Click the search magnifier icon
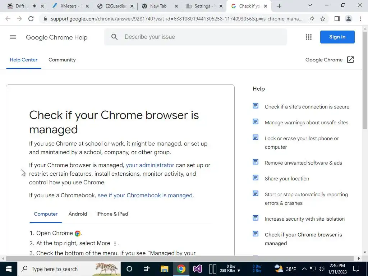The width and height of the screenshot is (368, 276). click(x=114, y=37)
